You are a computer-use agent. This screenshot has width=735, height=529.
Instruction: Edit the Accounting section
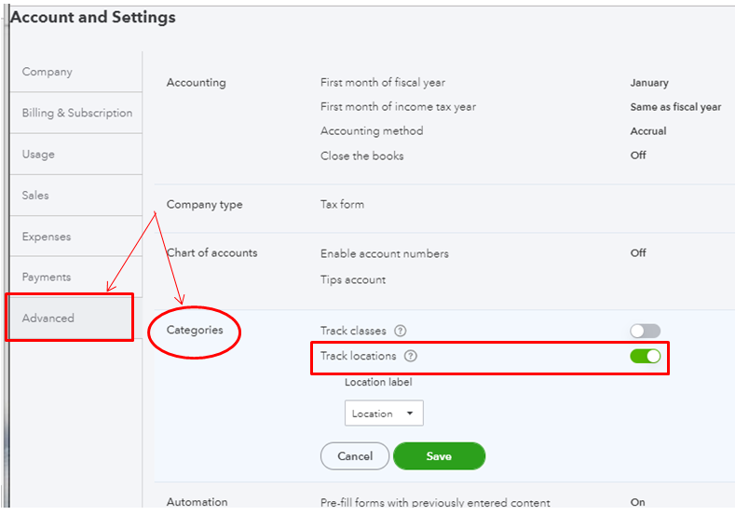point(196,83)
